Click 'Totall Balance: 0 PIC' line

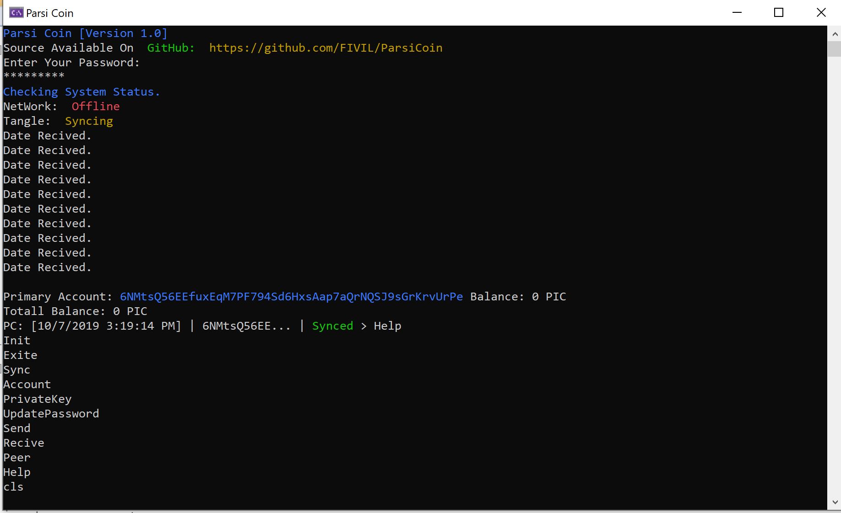tap(75, 311)
